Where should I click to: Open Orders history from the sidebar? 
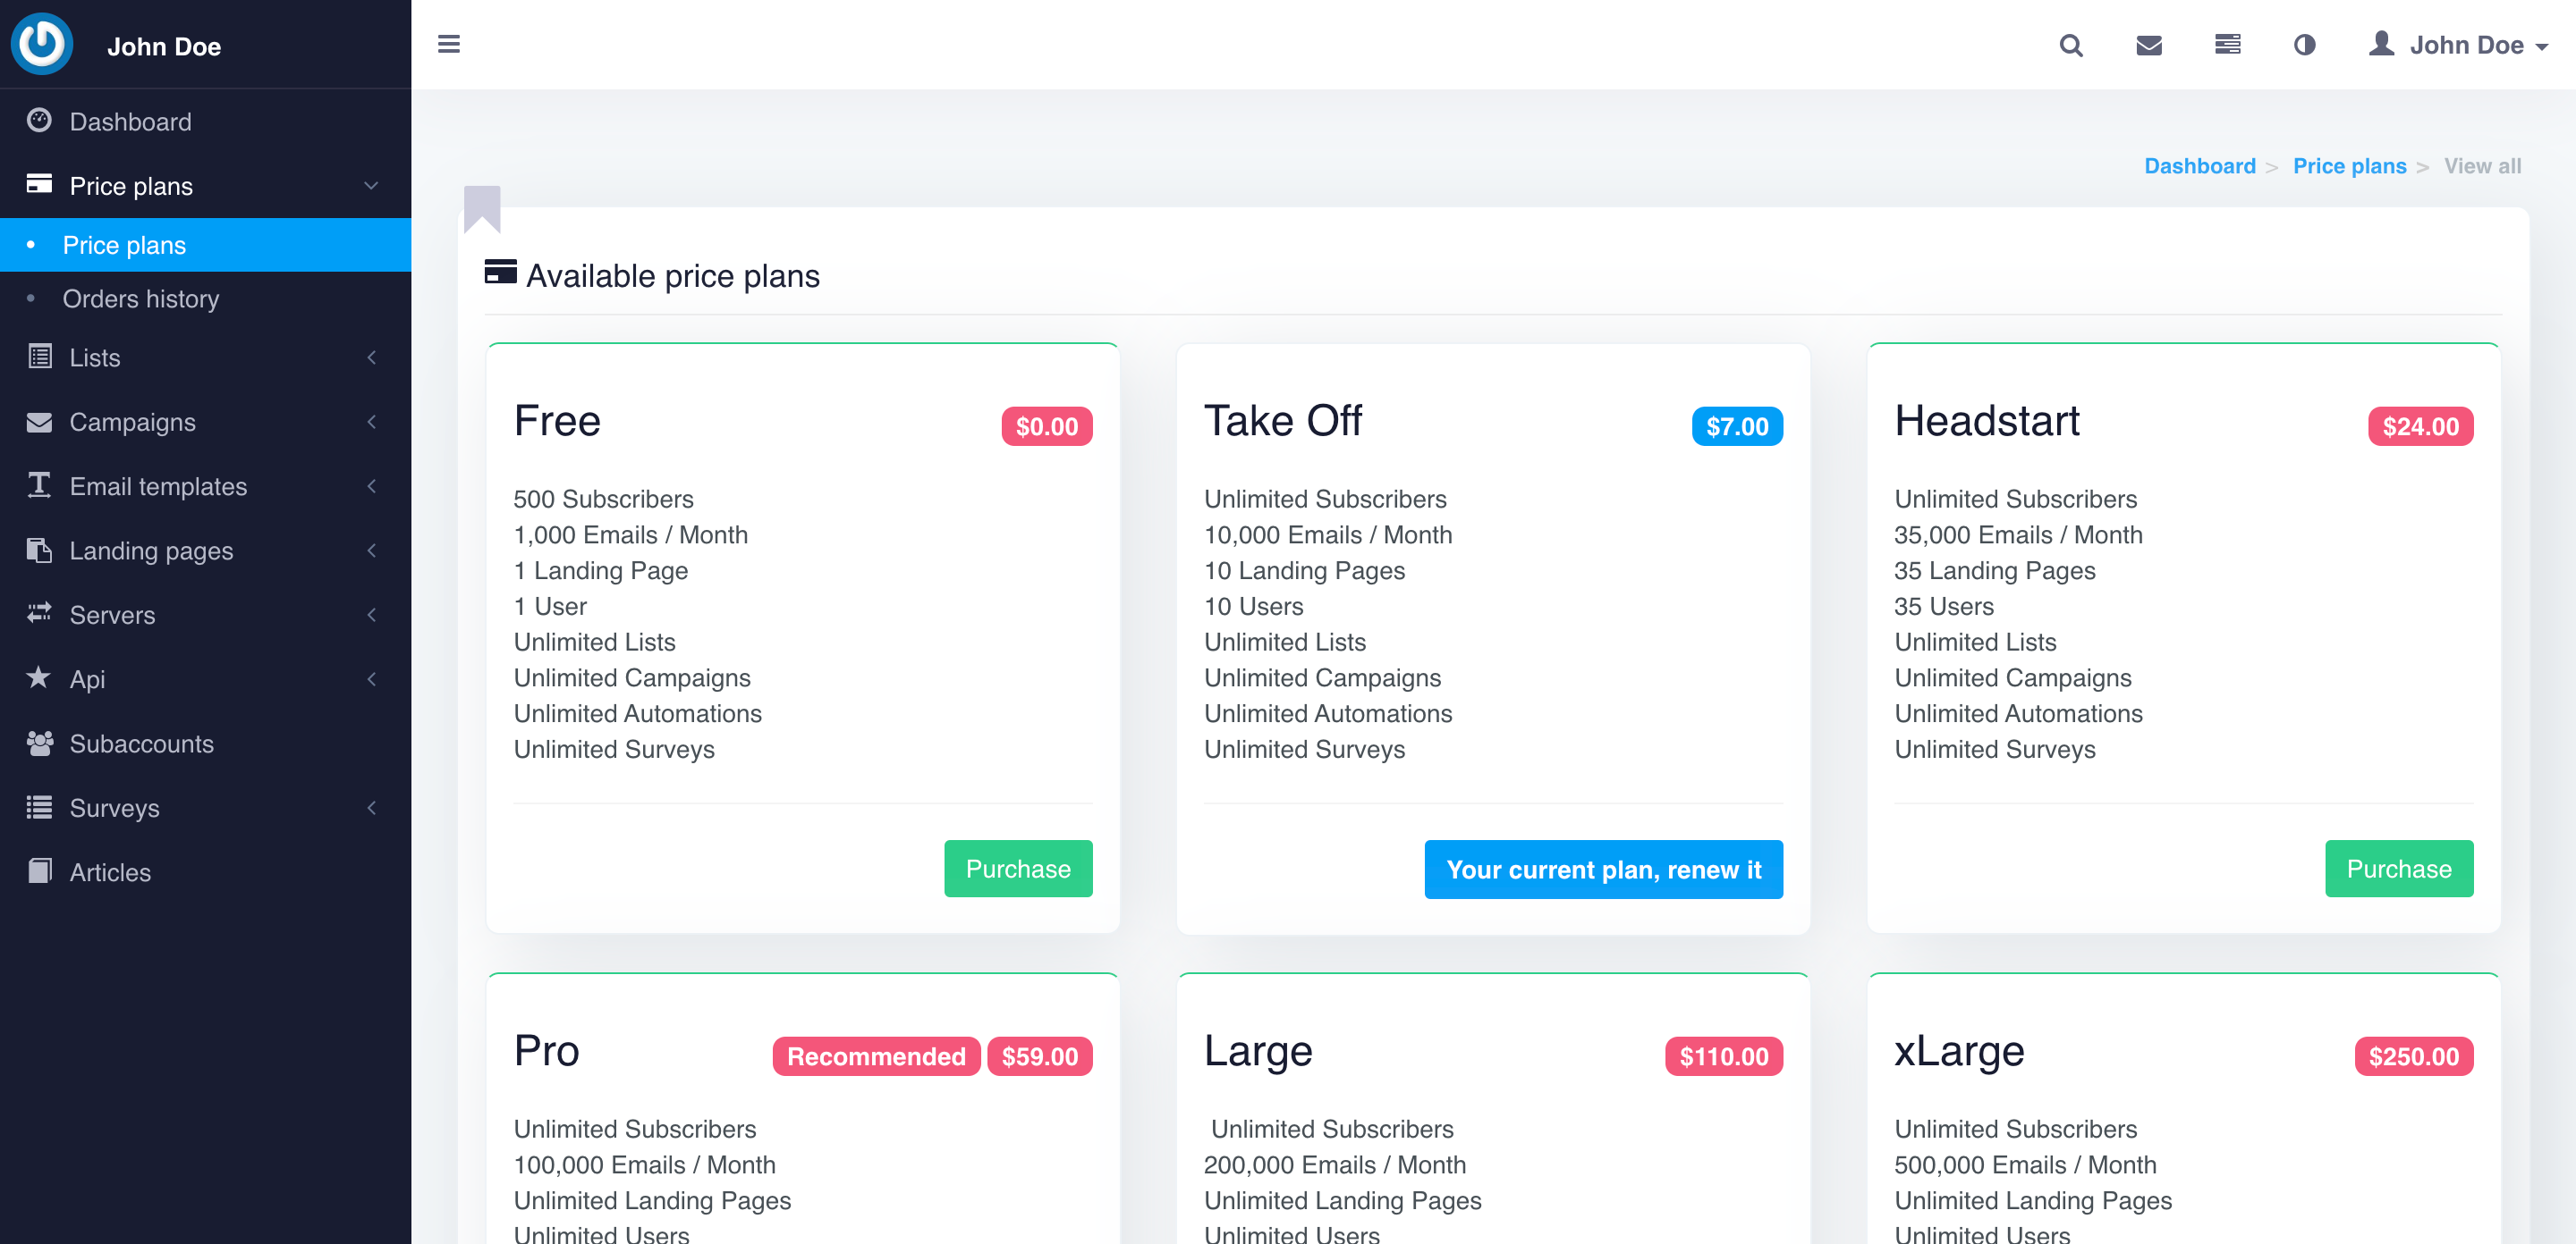[142, 298]
